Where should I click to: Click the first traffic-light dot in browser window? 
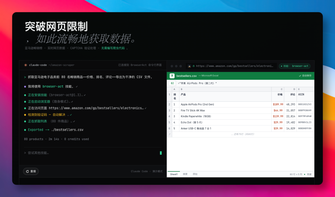(x=172, y=66)
